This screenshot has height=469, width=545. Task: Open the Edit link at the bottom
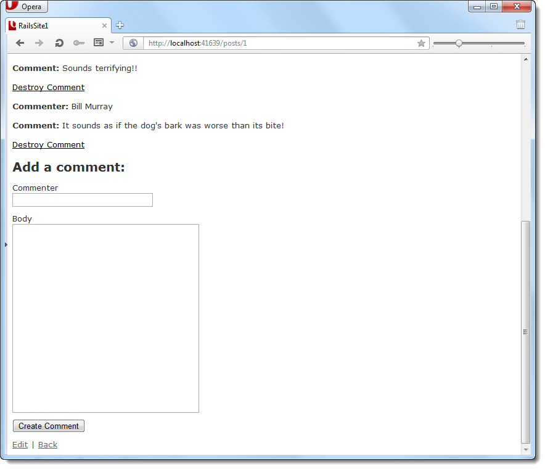tap(20, 444)
